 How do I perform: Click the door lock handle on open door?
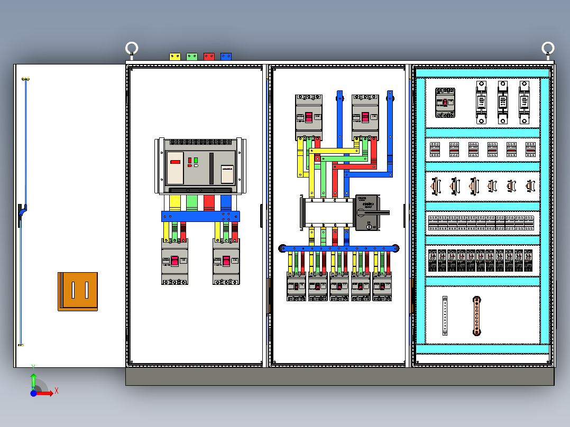pos(22,215)
